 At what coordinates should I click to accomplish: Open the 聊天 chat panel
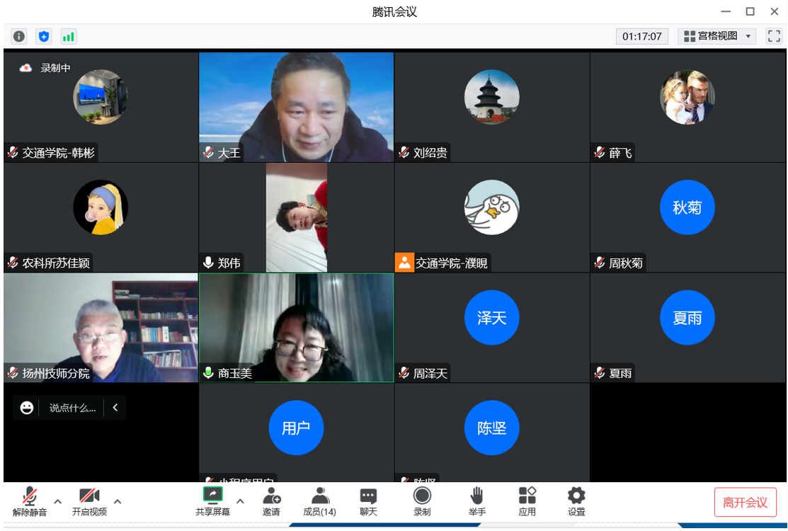point(368,501)
